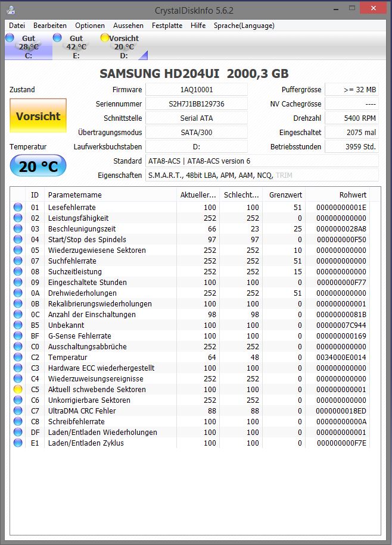The height and width of the screenshot is (545, 392).
Task: Select drive D: tab showing Vorsicht
Action: click(123, 46)
